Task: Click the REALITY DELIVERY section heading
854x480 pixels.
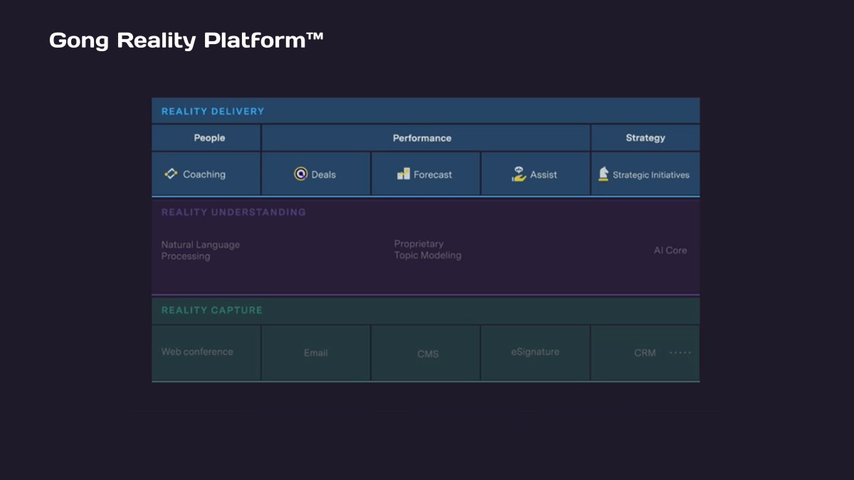Action: point(213,111)
